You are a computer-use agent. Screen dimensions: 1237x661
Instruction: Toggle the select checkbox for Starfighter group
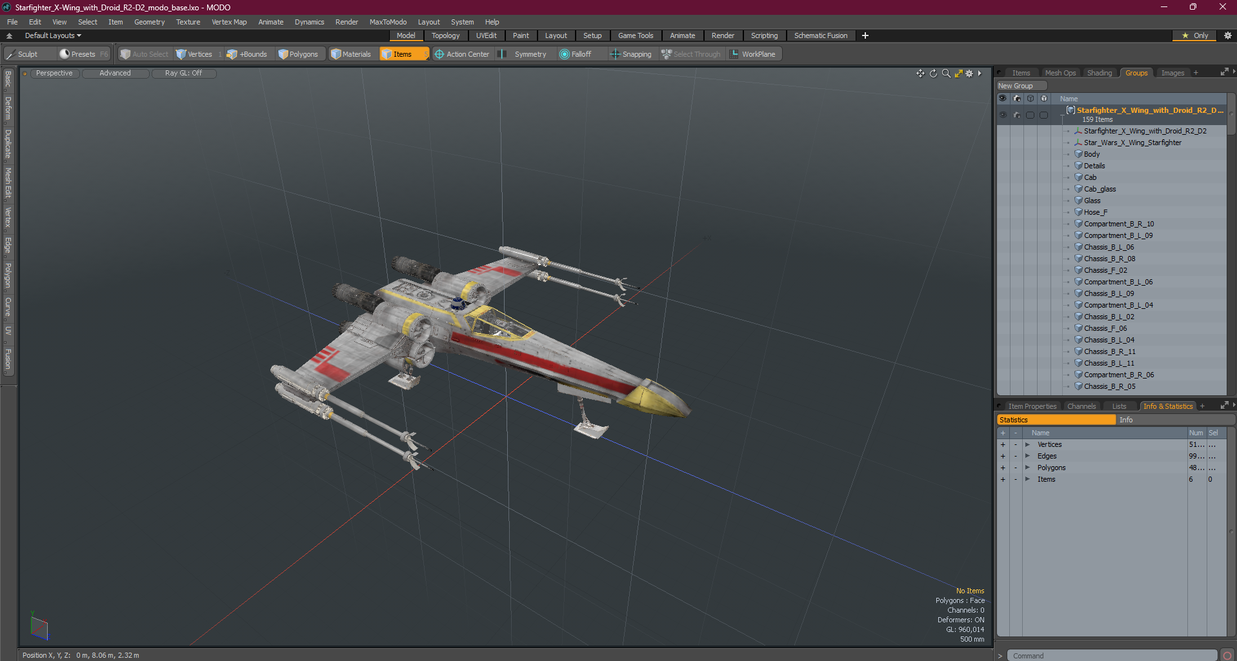tap(1031, 115)
